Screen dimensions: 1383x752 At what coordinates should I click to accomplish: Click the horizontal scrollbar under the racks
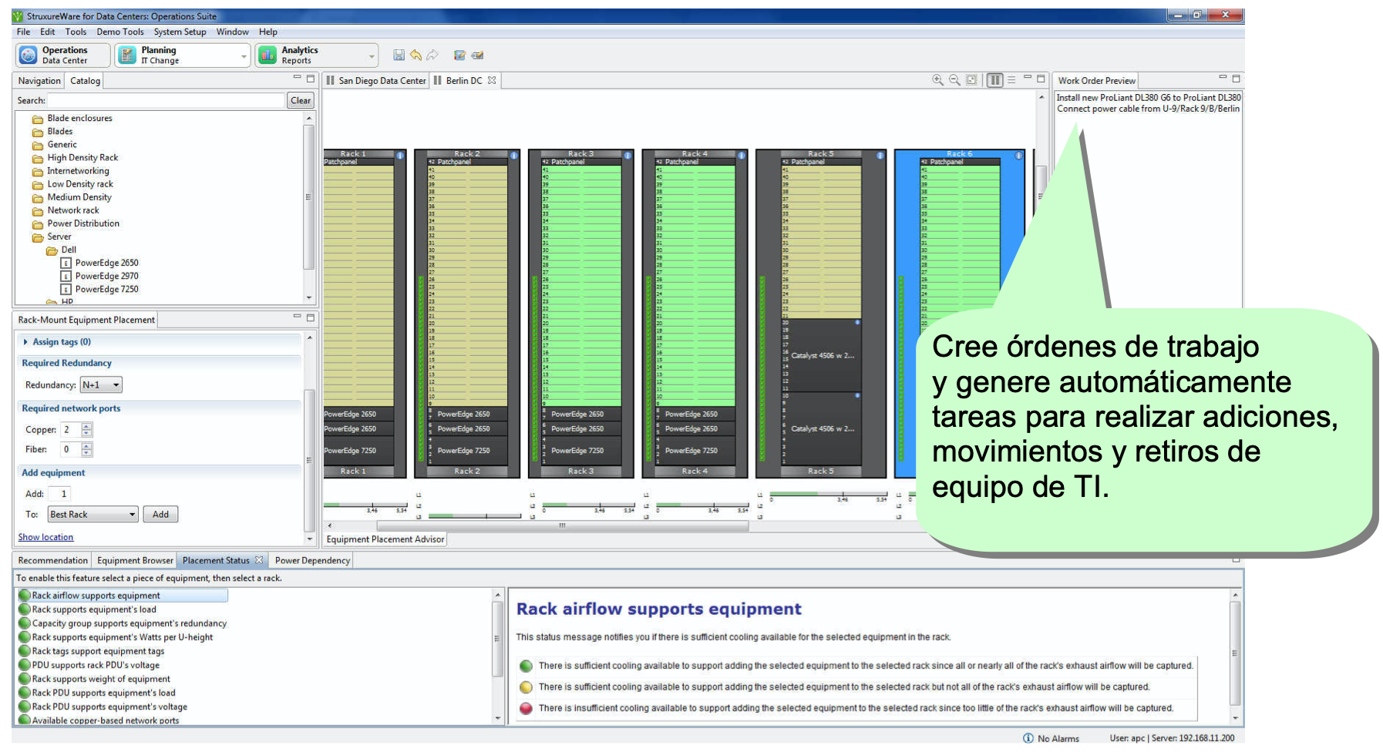540,525
